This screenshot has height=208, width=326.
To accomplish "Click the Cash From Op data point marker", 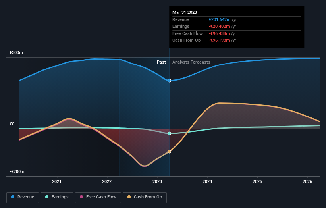I will 169,152.
